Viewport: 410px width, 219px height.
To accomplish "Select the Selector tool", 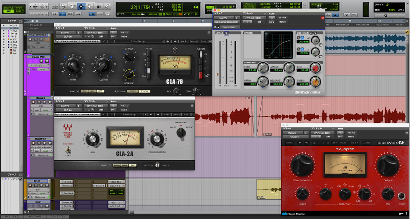I will click(x=81, y=6).
